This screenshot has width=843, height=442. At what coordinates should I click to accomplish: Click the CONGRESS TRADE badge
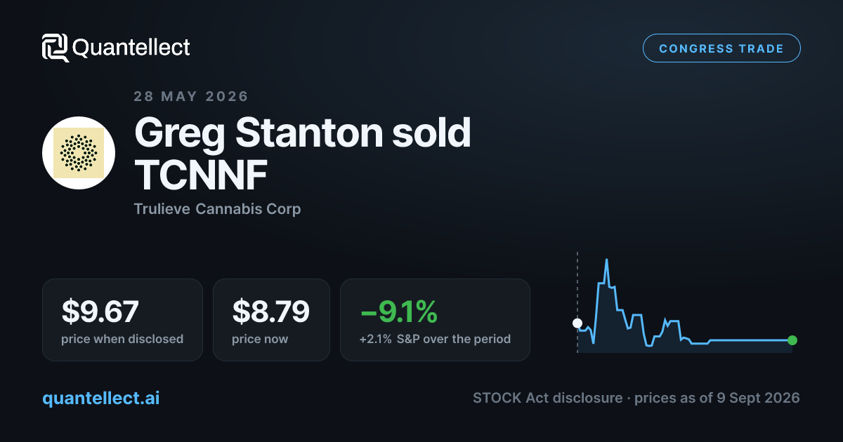[x=721, y=48]
